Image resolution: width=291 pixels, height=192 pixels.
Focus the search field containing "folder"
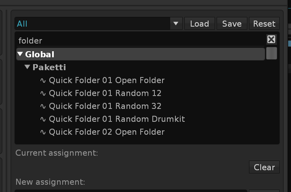pyautogui.click(x=137, y=40)
